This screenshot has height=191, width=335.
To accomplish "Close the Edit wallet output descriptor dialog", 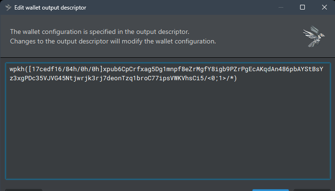I will [x=324, y=7].
